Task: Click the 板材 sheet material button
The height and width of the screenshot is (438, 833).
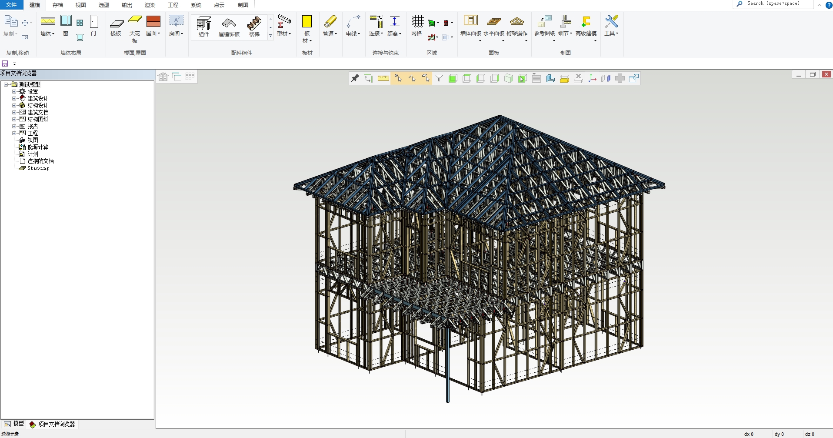Action: tap(307, 29)
